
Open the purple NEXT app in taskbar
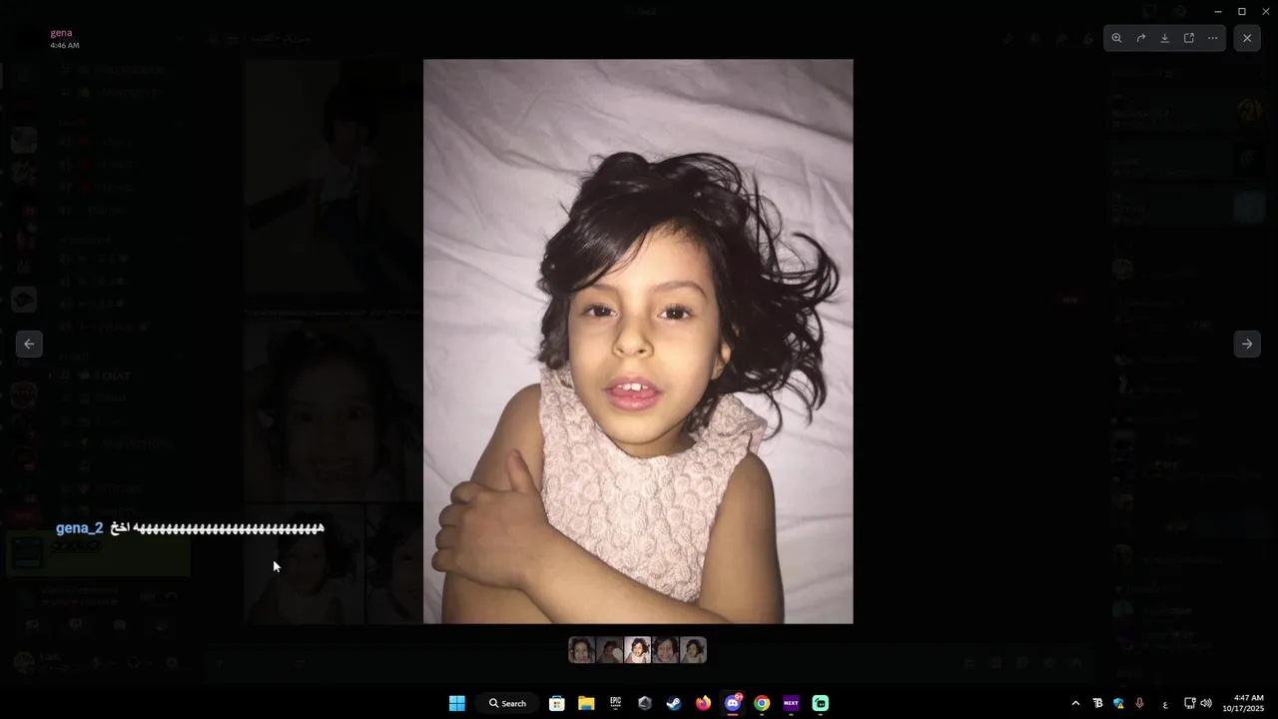click(x=791, y=703)
